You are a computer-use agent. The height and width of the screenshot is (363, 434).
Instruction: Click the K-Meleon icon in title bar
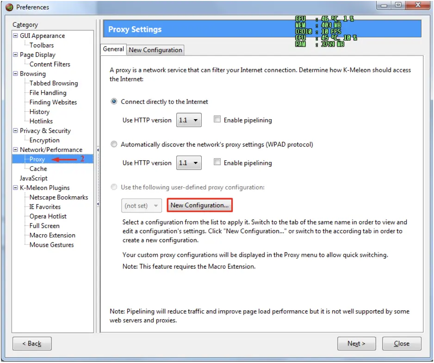click(9, 7)
